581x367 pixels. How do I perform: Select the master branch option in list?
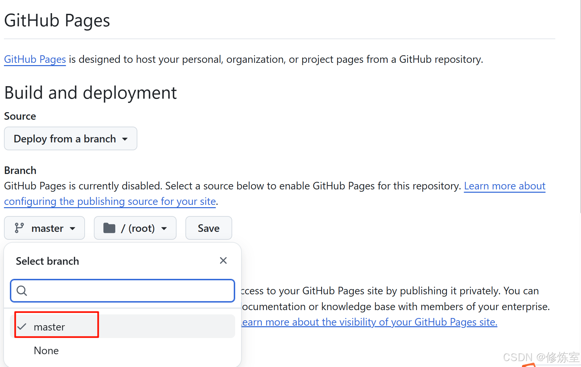click(123, 326)
